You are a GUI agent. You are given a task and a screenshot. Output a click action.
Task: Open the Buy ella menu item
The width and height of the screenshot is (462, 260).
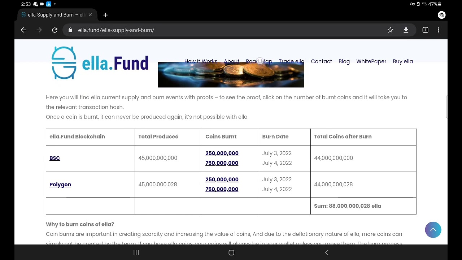403,61
